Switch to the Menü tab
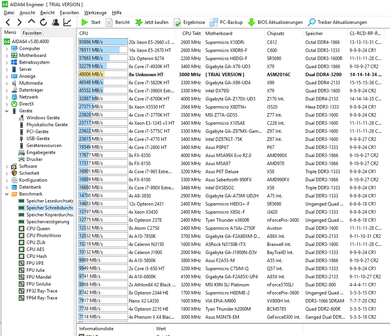Viewport: 390px width, 336px height. click(x=10, y=32)
